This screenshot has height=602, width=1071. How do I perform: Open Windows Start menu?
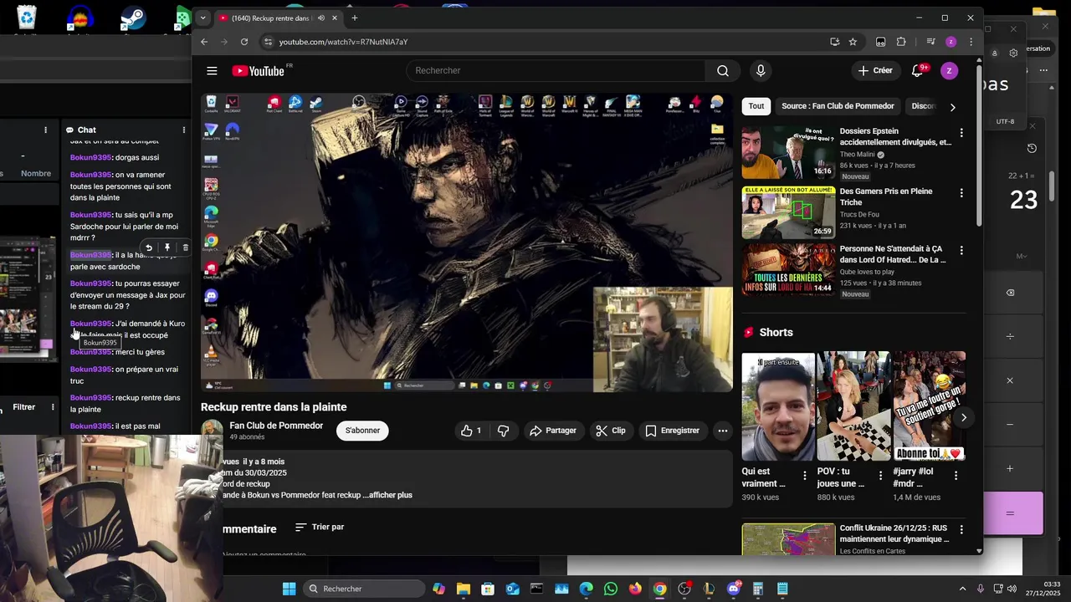289,589
